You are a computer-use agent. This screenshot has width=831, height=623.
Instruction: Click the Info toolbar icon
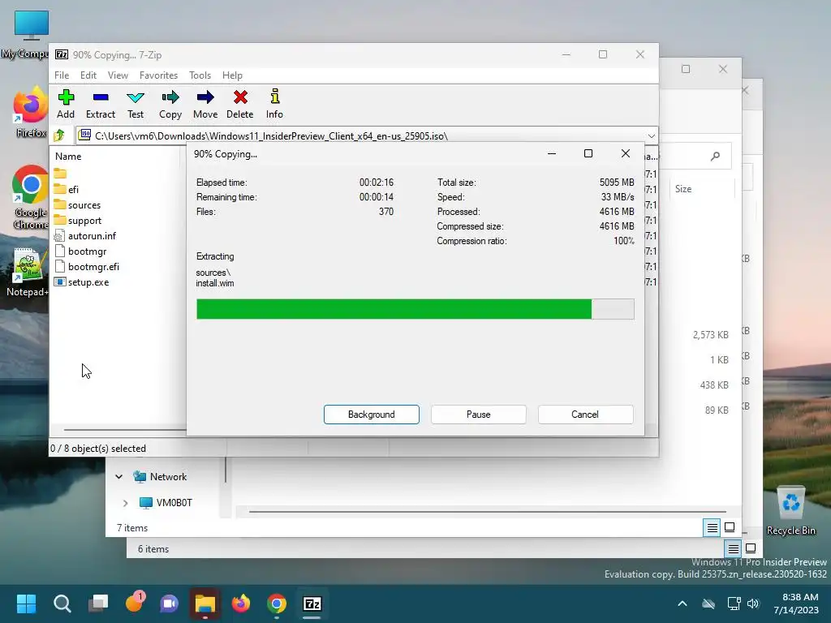(274, 104)
